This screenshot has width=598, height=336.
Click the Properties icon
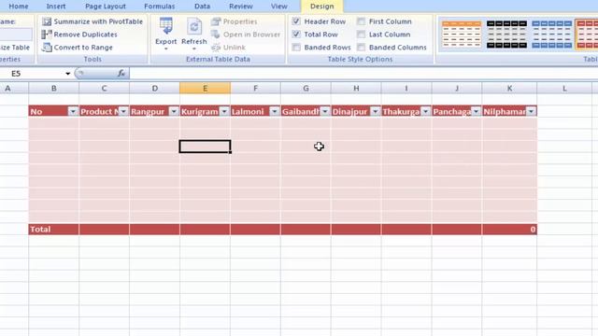(216, 21)
